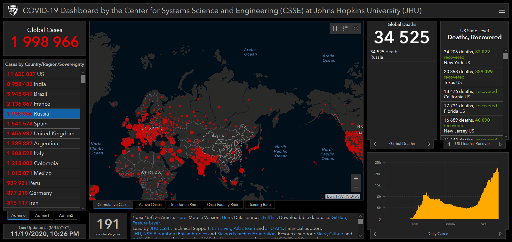Viewport: 512px width, 242px height.
Task: Click the New Jersey US deaths entry
Action: pyautogui.click(x=472, y=125)
